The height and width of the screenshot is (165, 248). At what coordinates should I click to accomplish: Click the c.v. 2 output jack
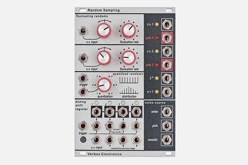click(167, 51)
